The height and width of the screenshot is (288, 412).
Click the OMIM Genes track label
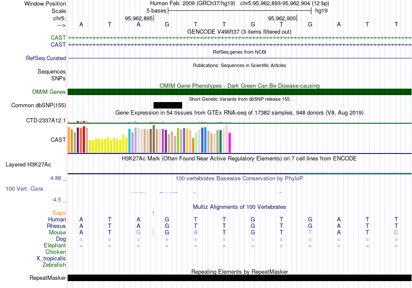49,92
